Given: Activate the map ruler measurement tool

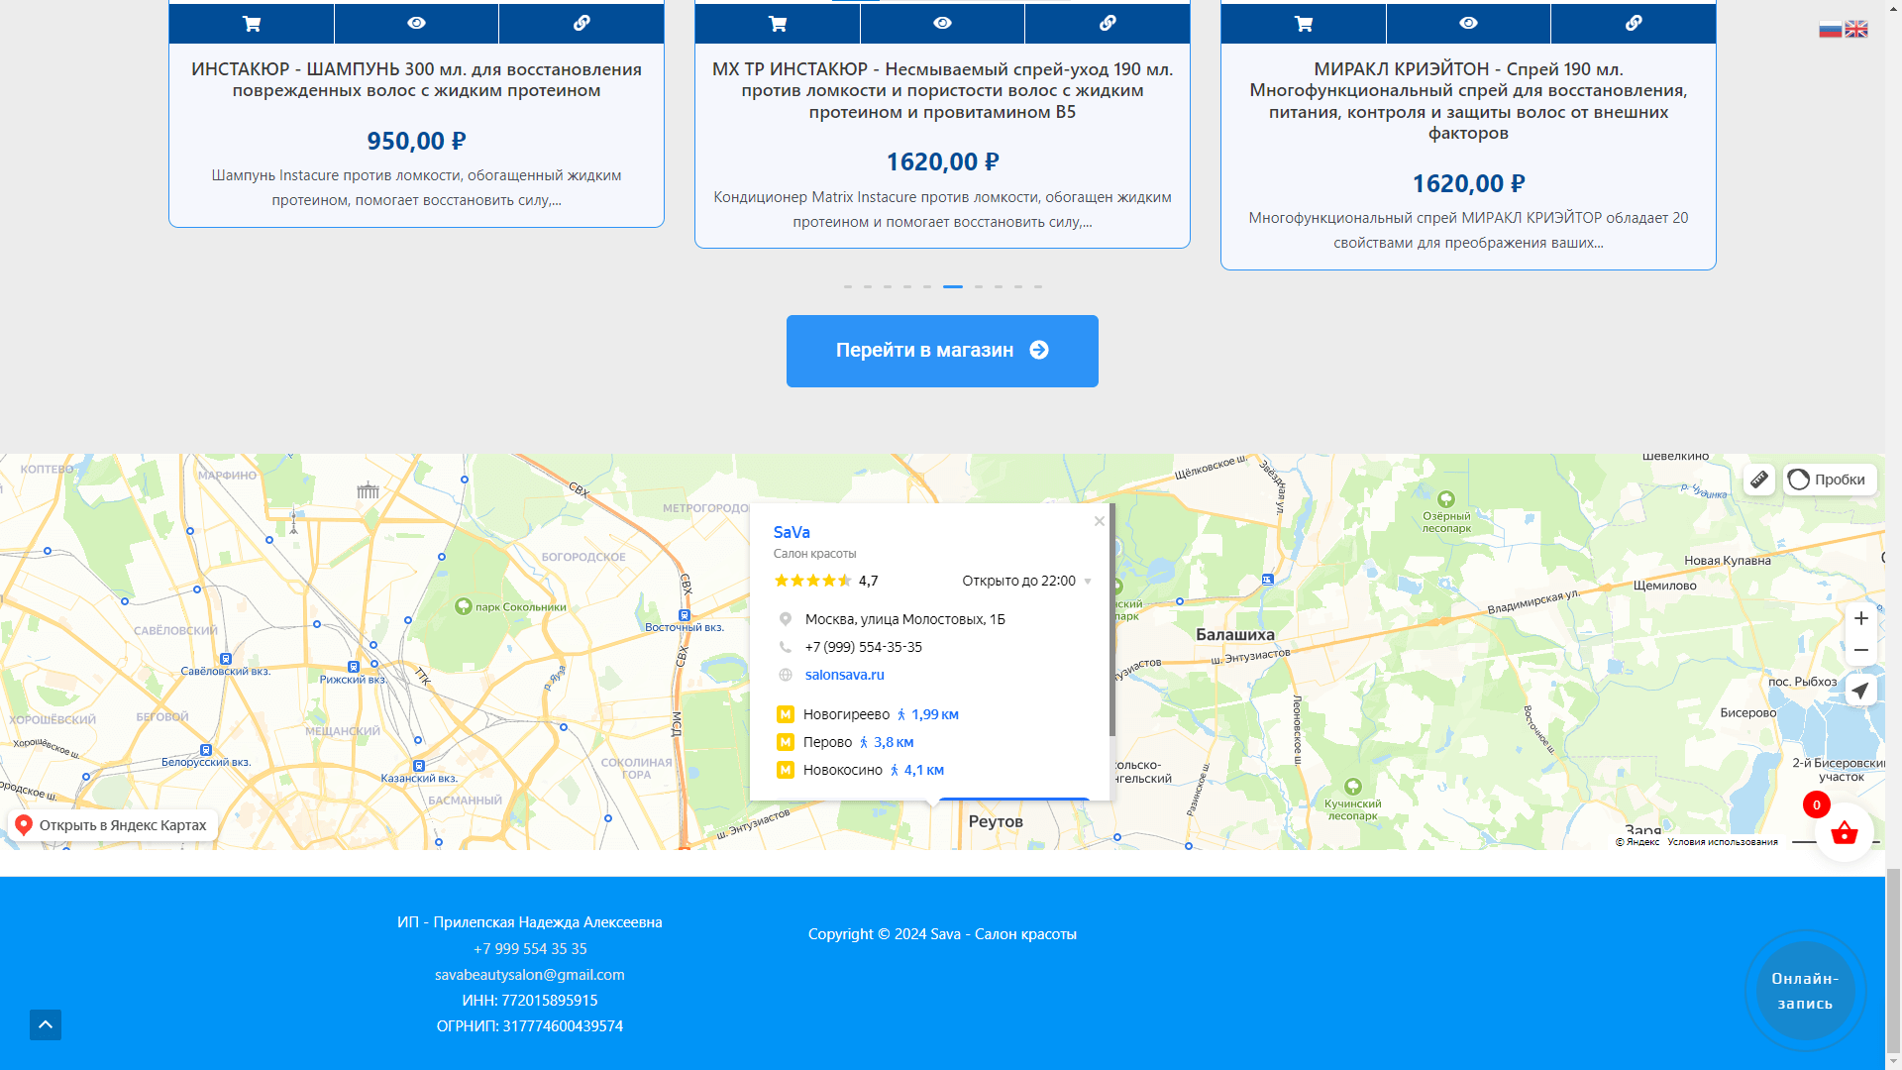Looking at the screenshot, I should pyautogui.click(x=1759, y=480).
